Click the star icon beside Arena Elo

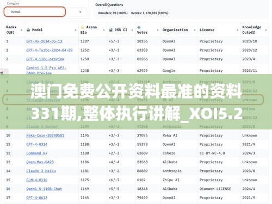(83, 27)
